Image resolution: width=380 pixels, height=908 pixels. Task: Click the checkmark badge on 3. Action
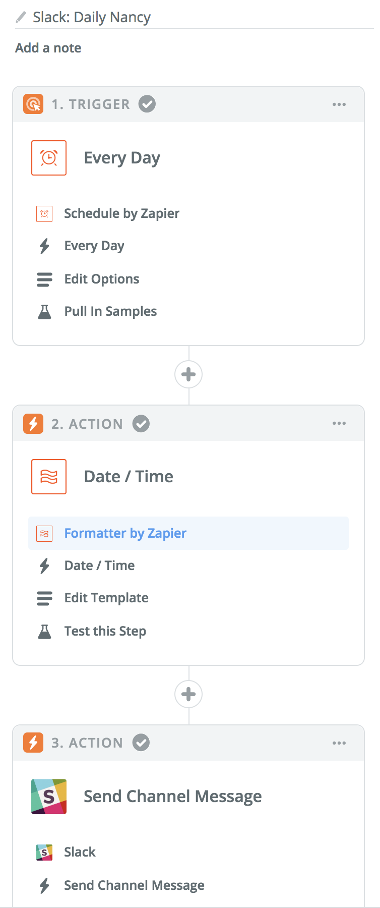(x=141, y=743)
